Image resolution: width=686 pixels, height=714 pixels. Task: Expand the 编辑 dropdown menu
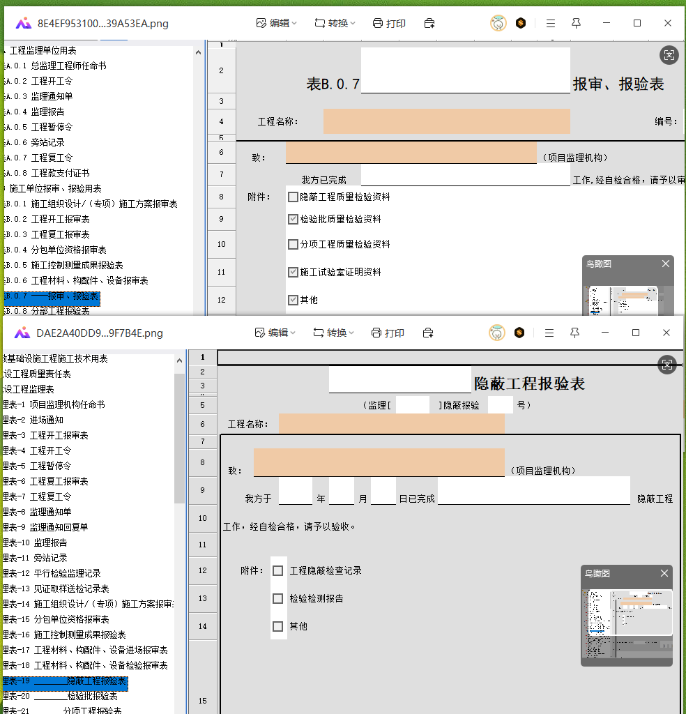pyautogui.click(x=293, y=22)
